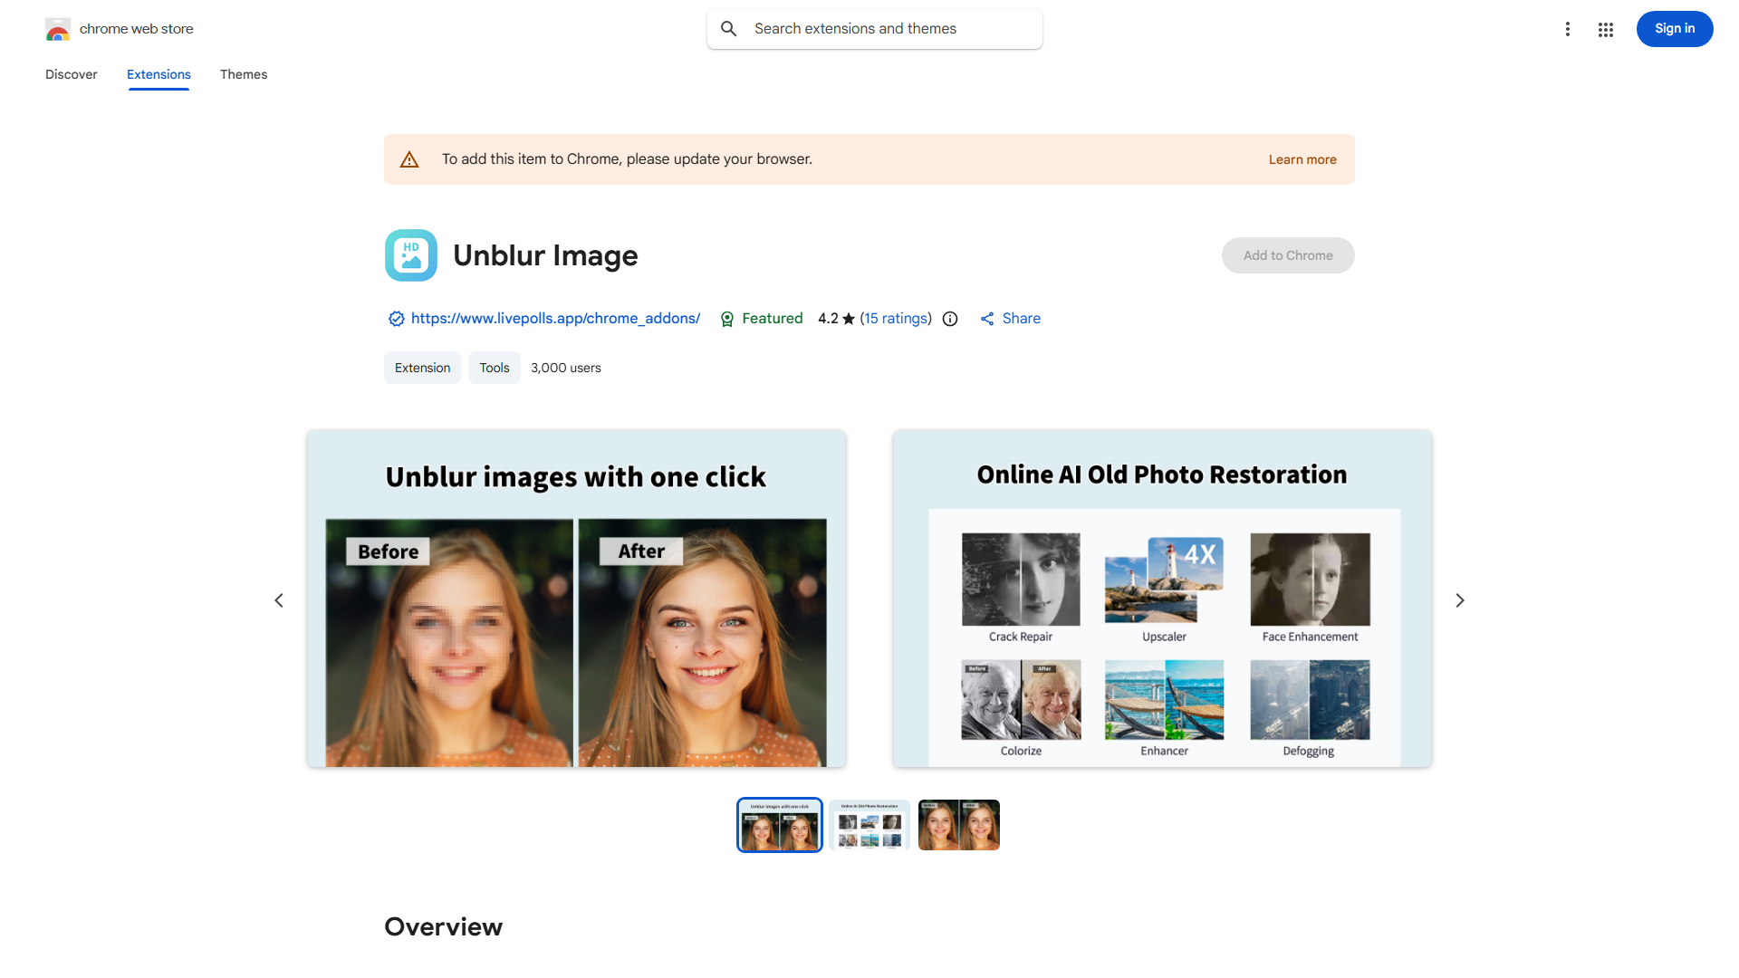Click the verified publisher badge icon
Viewport: 1739px width, 978px height.
click(x=396, y=319)
